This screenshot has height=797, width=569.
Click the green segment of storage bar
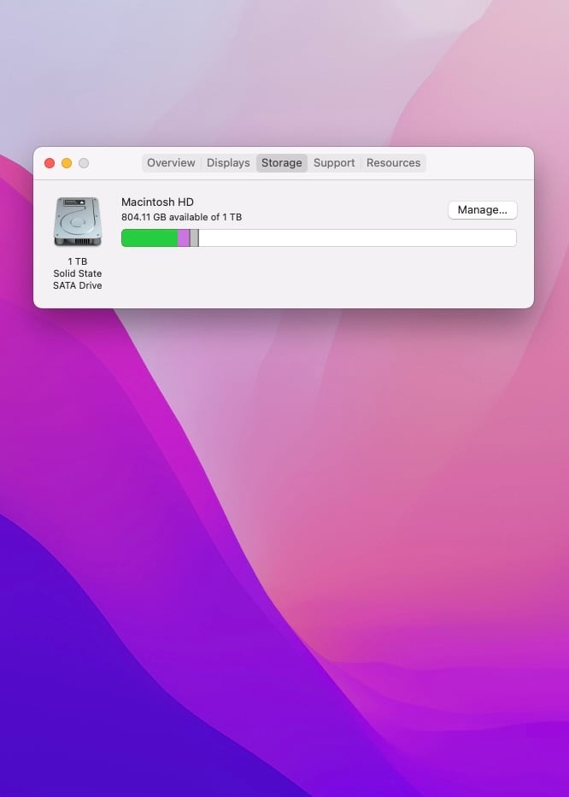(x=150, y=237)
